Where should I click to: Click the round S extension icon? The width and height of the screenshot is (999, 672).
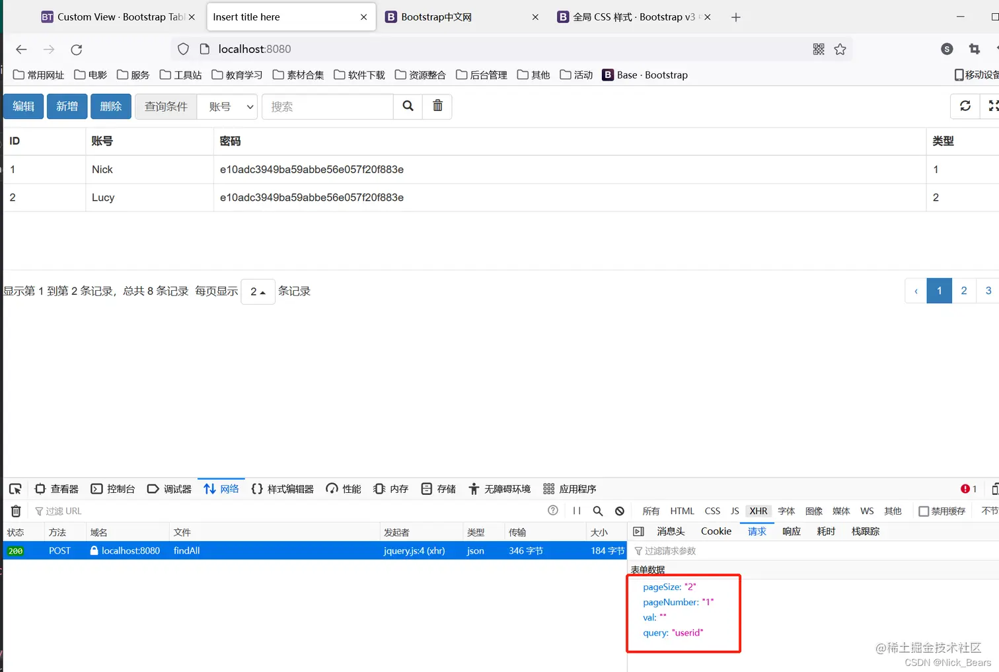pos(947,49)
